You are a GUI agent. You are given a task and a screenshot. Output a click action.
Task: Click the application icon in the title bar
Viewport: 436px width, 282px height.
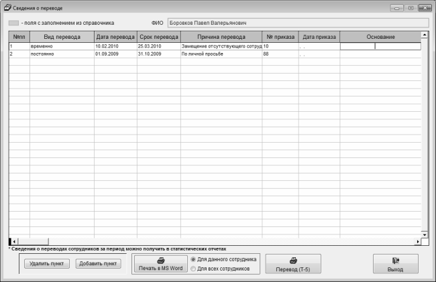tap(7, 7)
